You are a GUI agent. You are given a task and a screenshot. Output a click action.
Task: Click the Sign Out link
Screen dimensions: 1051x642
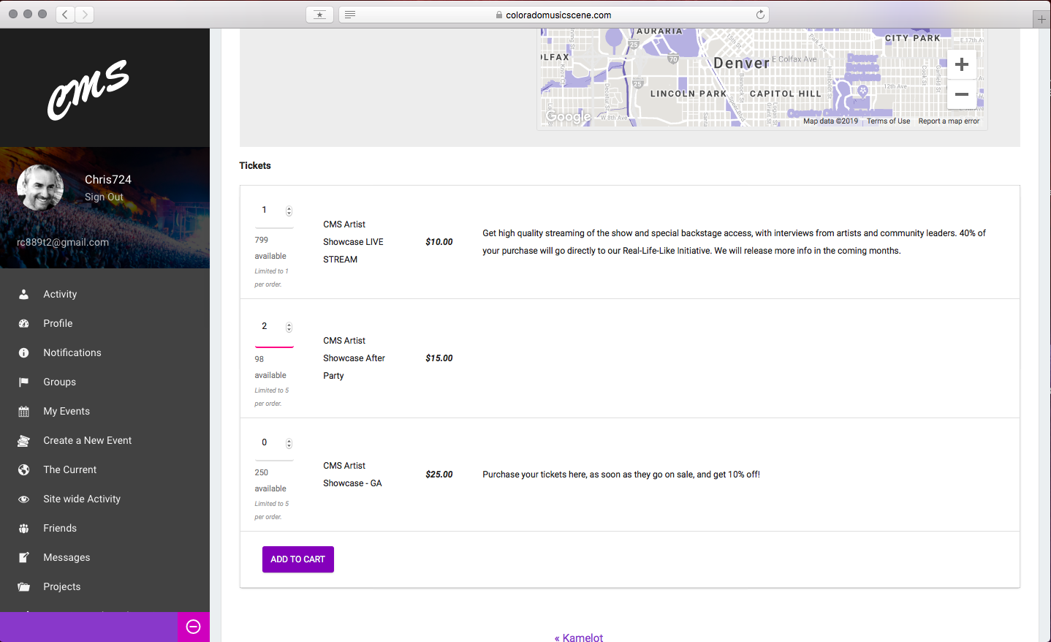tap(104, 197)
